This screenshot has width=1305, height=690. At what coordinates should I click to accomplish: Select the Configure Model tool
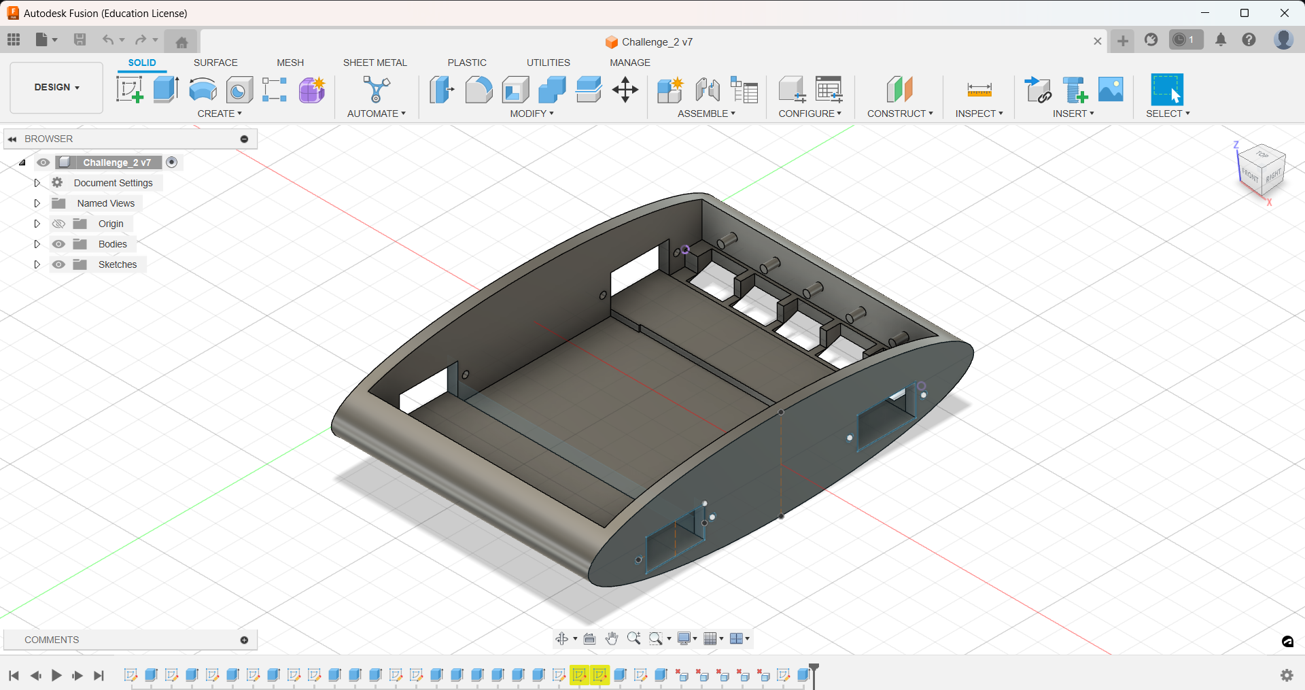tap(792, 89)
